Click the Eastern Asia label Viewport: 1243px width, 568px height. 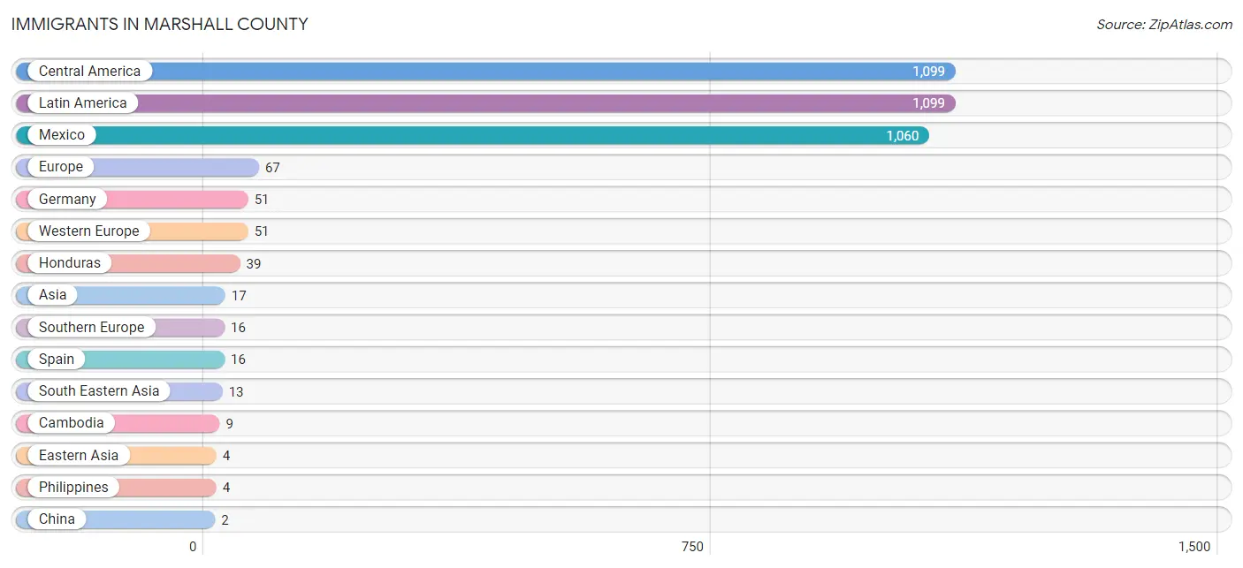pos(79,455)
